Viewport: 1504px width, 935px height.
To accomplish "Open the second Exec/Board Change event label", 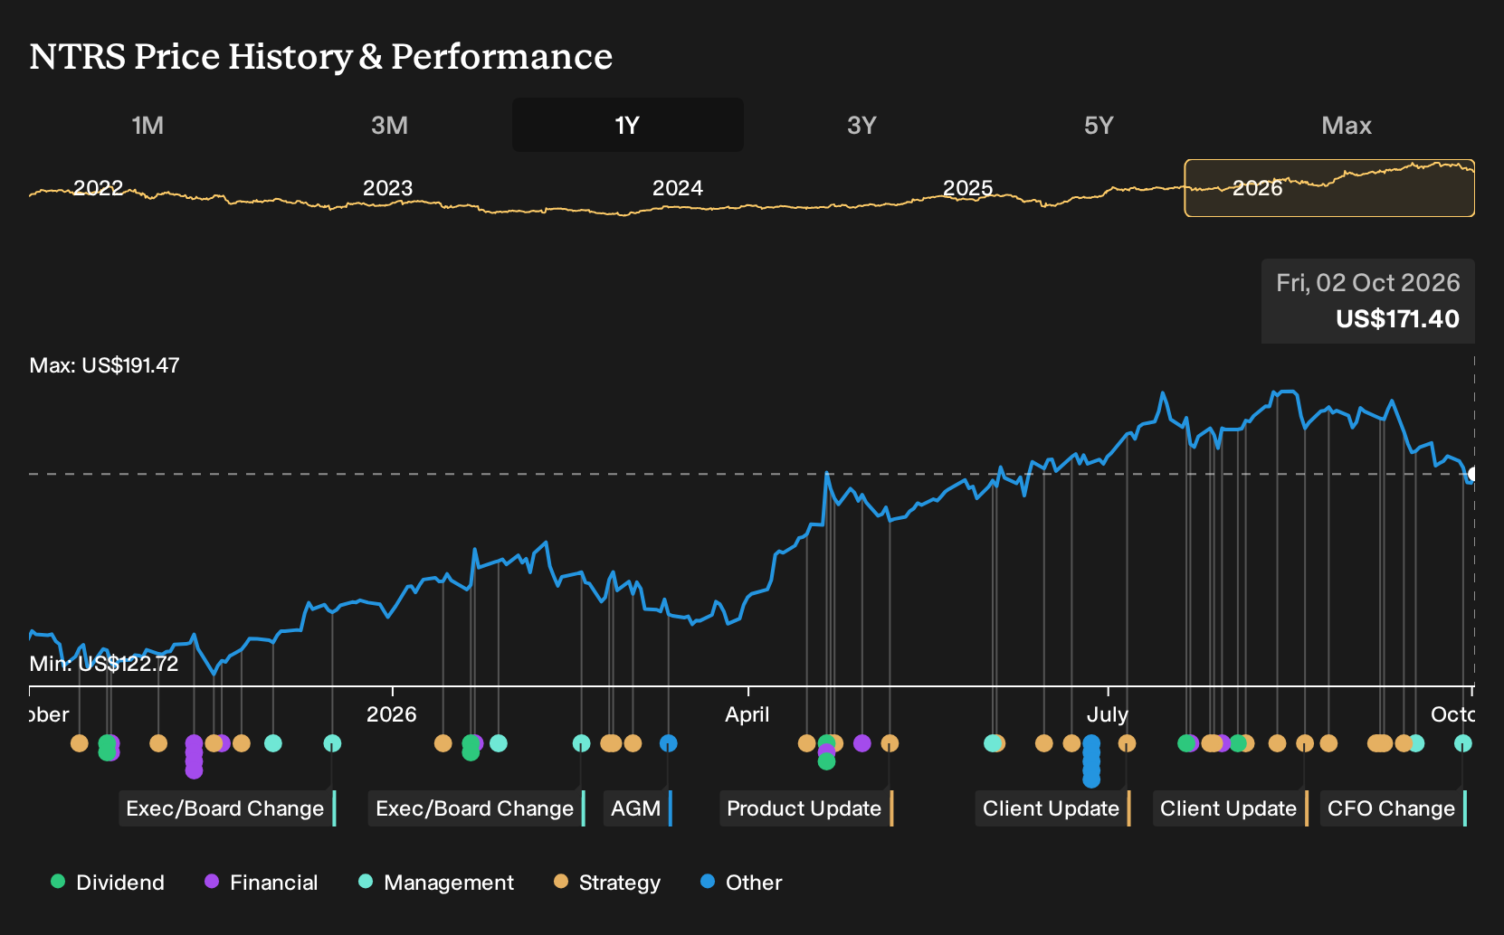I will (477, 808).
